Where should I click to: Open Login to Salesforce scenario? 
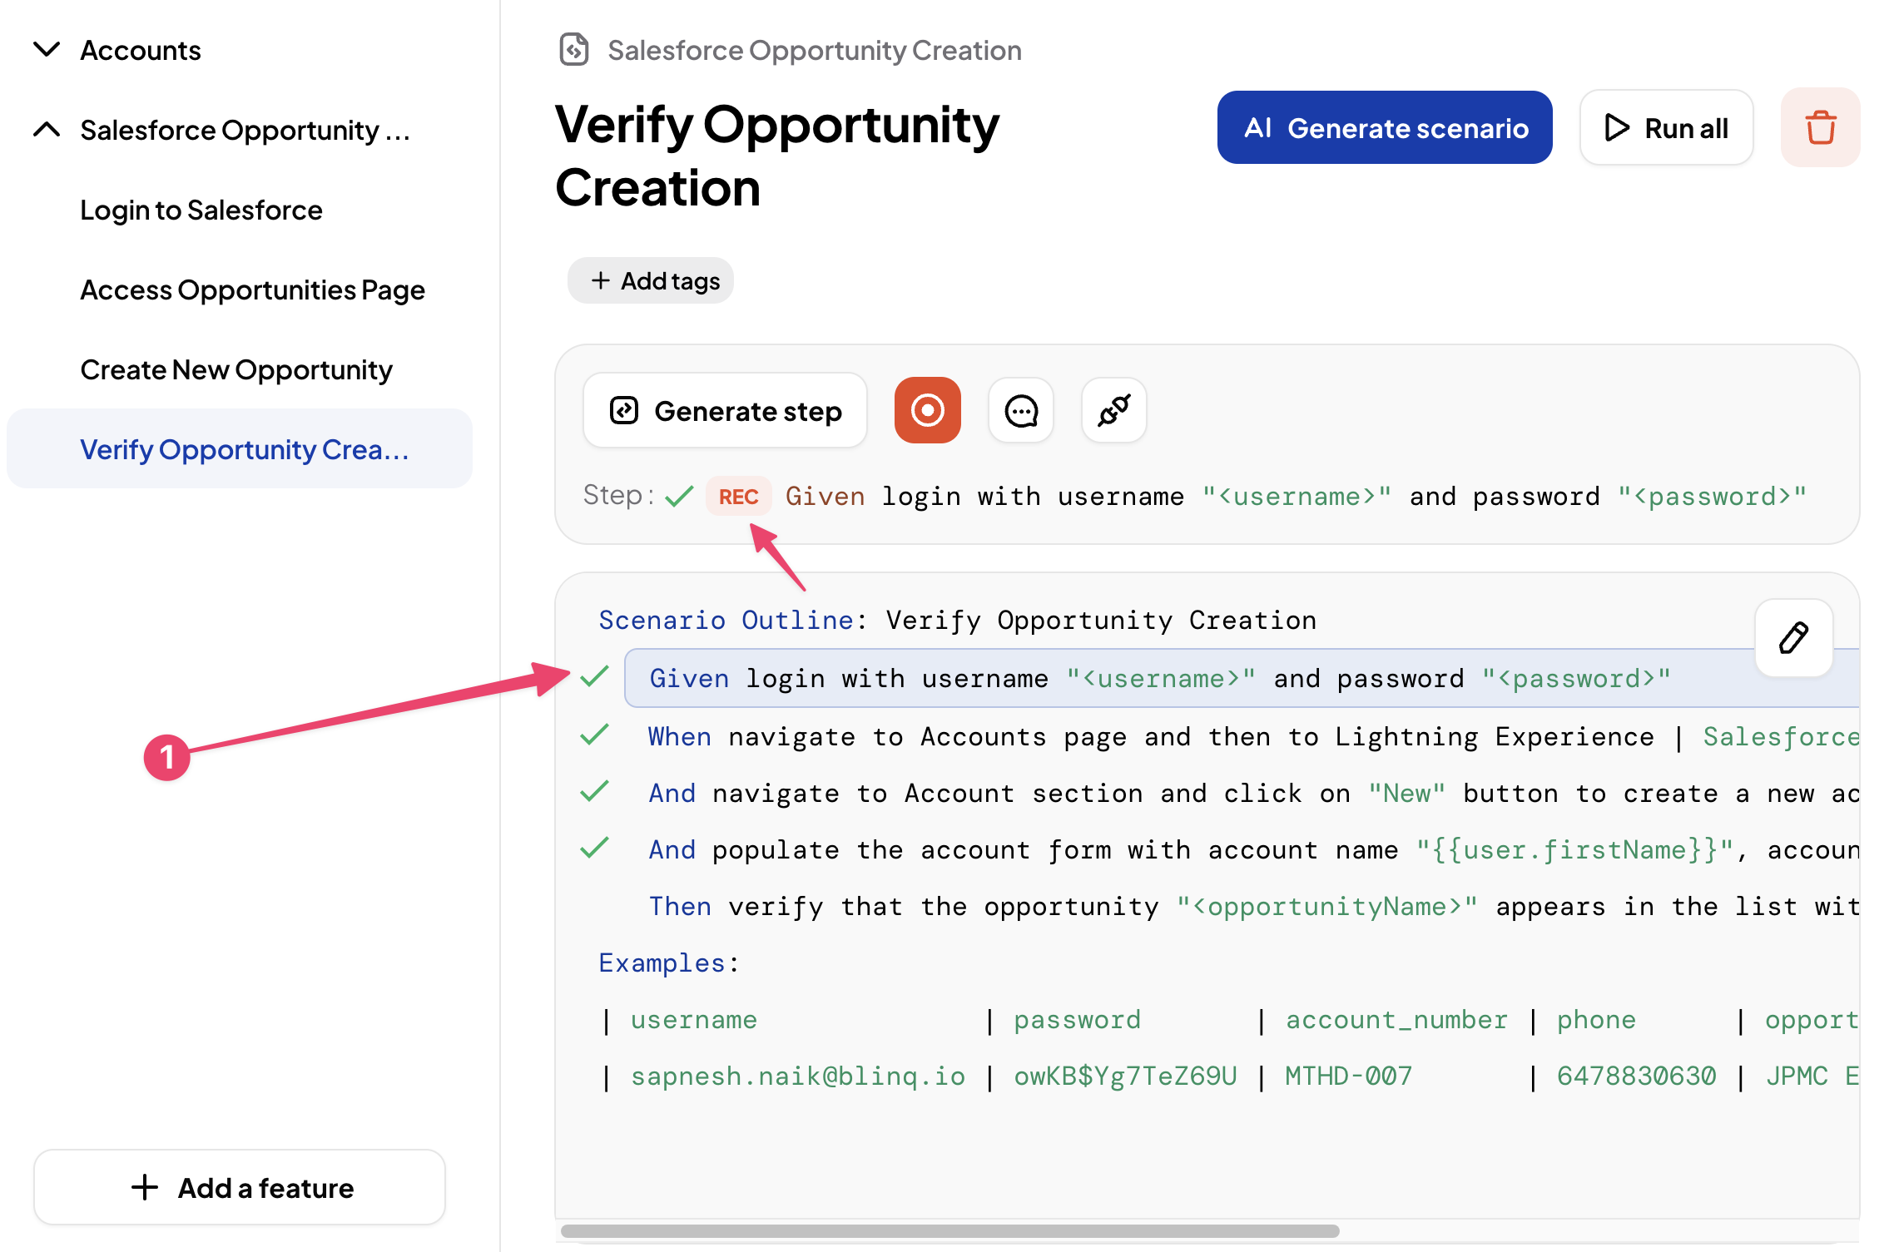(201, 210)
